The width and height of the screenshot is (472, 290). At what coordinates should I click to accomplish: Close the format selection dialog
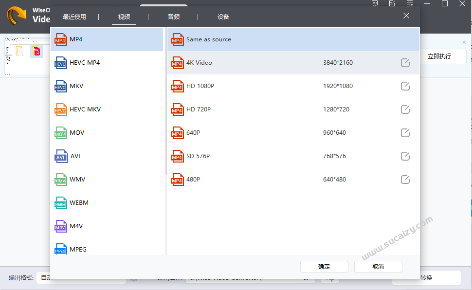coord(406,16)
